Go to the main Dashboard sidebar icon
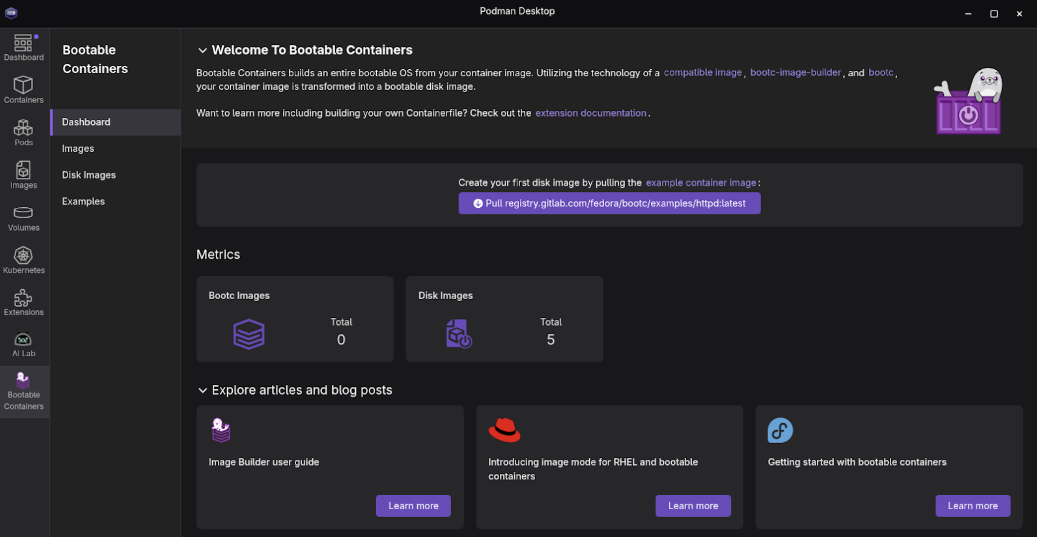This screenshot has height=537, width=1037. click(23, 47)
